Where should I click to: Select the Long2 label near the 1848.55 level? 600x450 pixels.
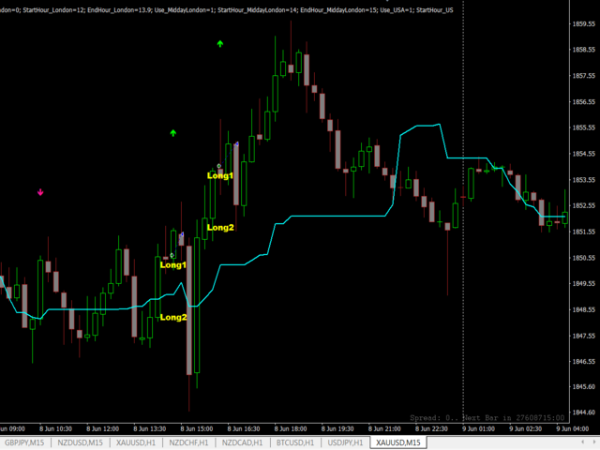[173, 317]
